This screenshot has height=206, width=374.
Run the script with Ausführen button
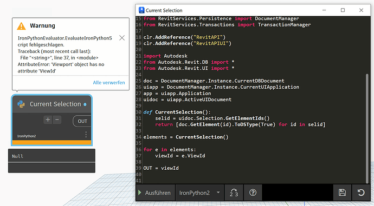tap(155, 192)
